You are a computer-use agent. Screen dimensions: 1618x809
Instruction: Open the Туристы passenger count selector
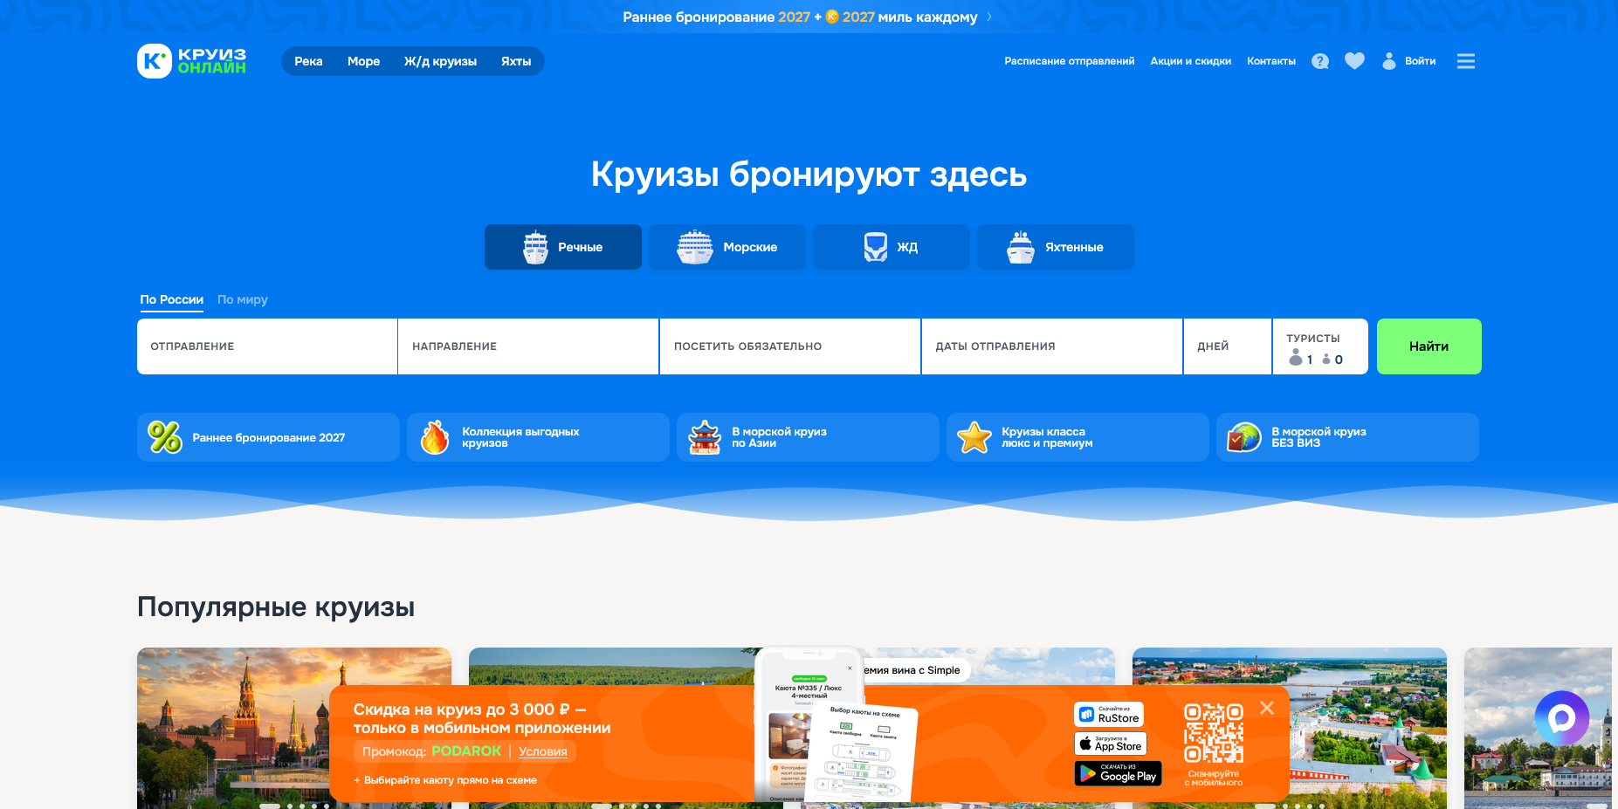tap(1320, 346)
